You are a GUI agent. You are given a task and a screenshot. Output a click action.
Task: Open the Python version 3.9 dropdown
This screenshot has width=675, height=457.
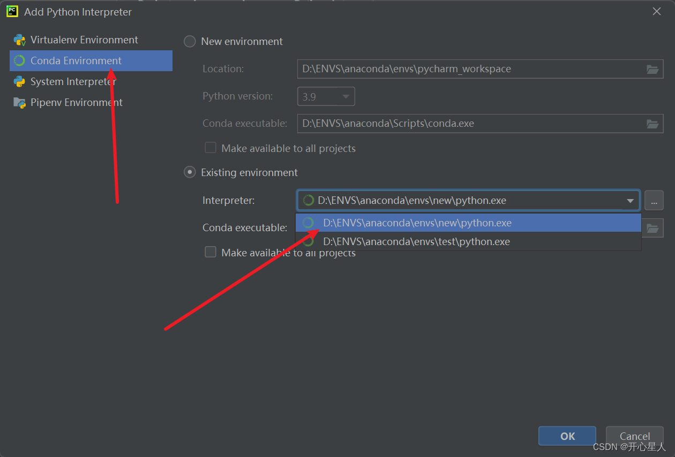326,96
